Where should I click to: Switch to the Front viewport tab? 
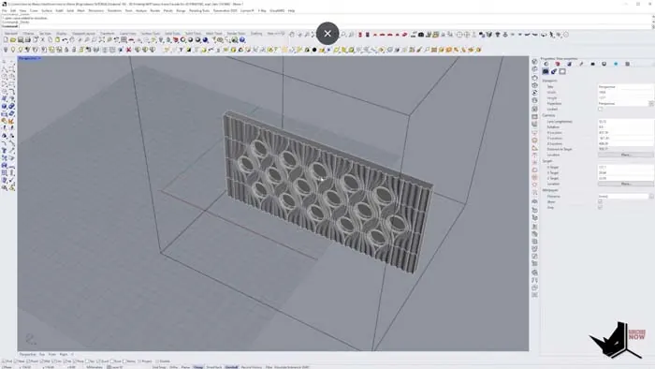click(52, 354)
